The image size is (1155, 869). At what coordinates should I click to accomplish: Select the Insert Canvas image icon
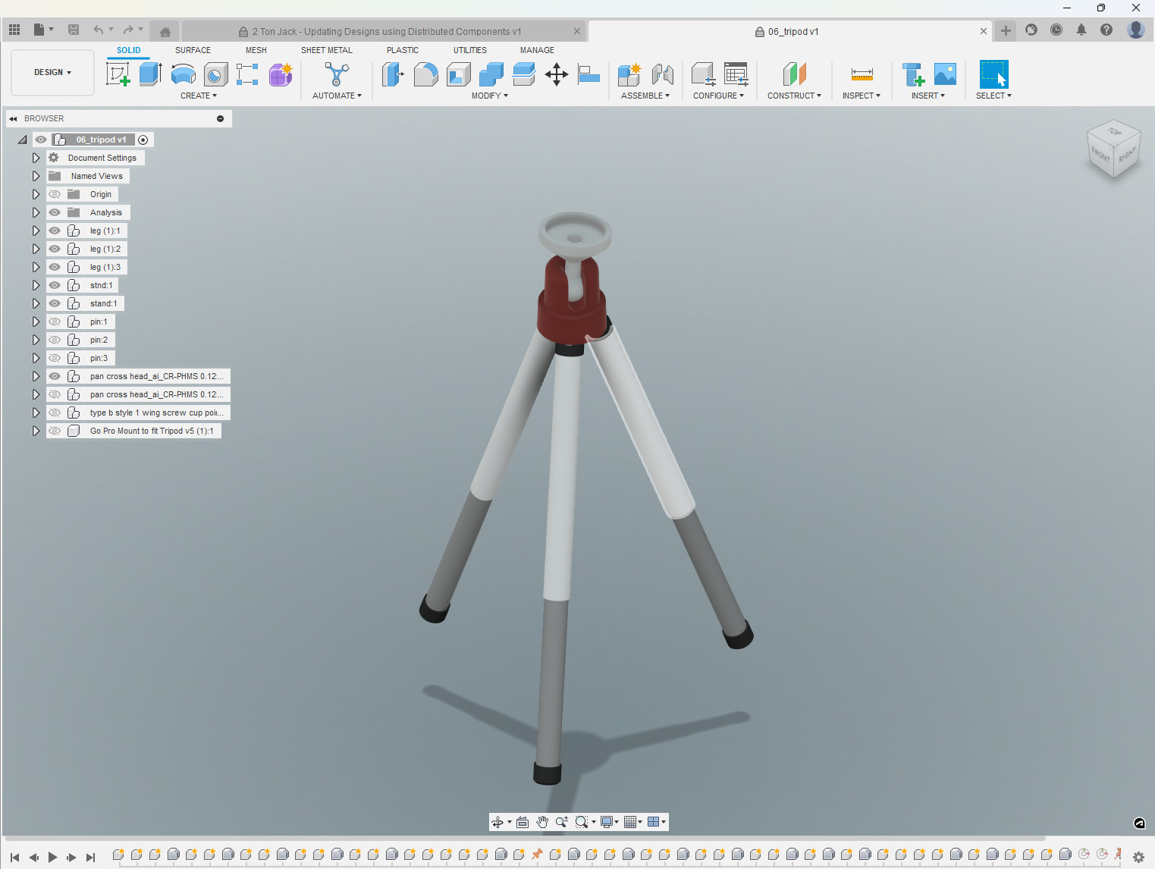click(x=945, y=74)
